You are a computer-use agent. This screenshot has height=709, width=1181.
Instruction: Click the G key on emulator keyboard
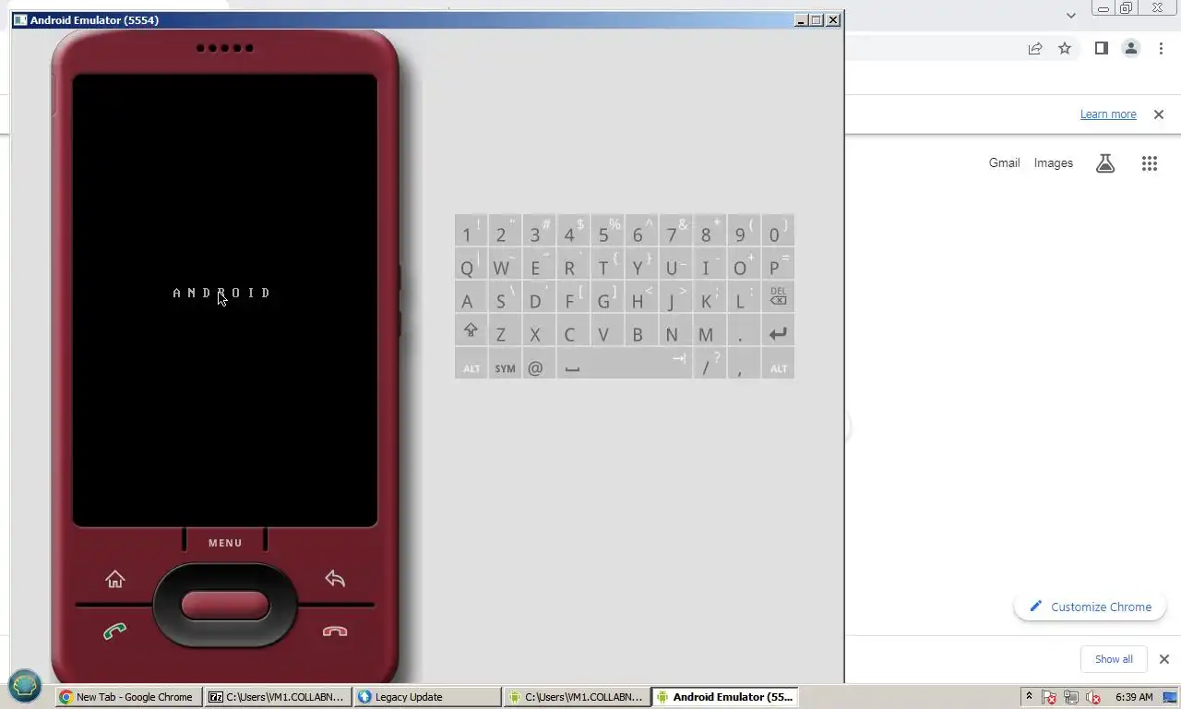pos(607,298)
